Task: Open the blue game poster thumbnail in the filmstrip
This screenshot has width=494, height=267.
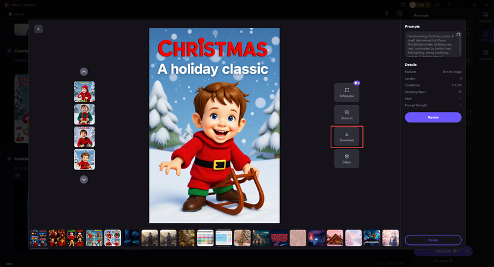Action: pyautogui.click(x=372, y=238)
